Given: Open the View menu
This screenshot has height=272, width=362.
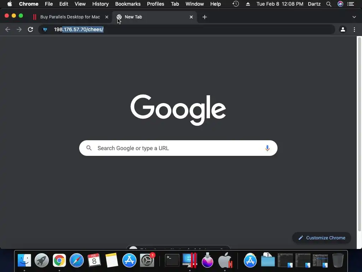Looking at the screenshot, I should tap(80, 4).
